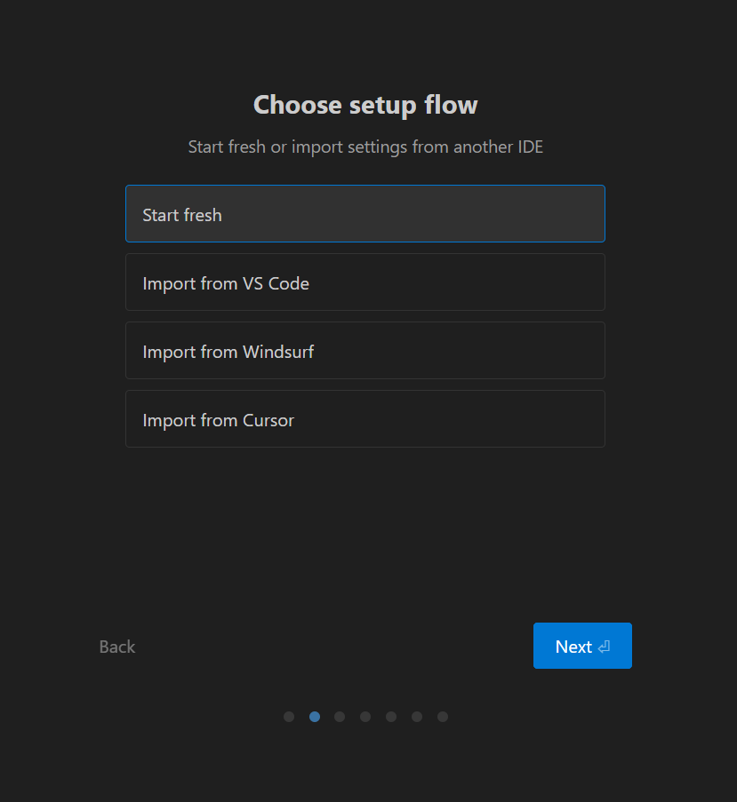
Task: Click the subtitle about importing IDE settings
Action: [365, 147]
